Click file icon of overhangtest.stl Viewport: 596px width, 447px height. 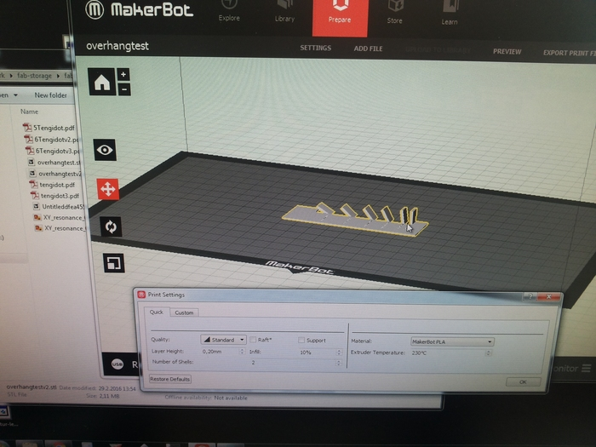[32, 162]
